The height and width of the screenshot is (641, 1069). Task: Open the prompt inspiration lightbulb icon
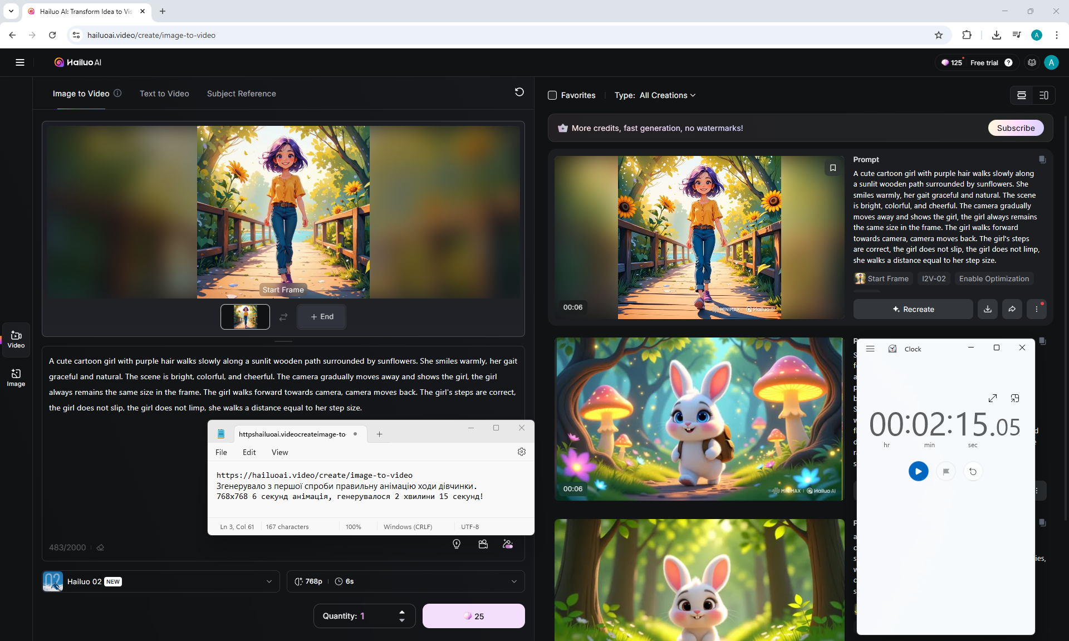457,544
